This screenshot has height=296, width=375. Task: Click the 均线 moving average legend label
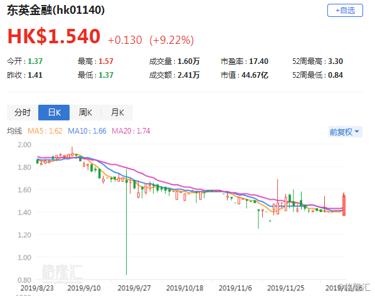14,131
